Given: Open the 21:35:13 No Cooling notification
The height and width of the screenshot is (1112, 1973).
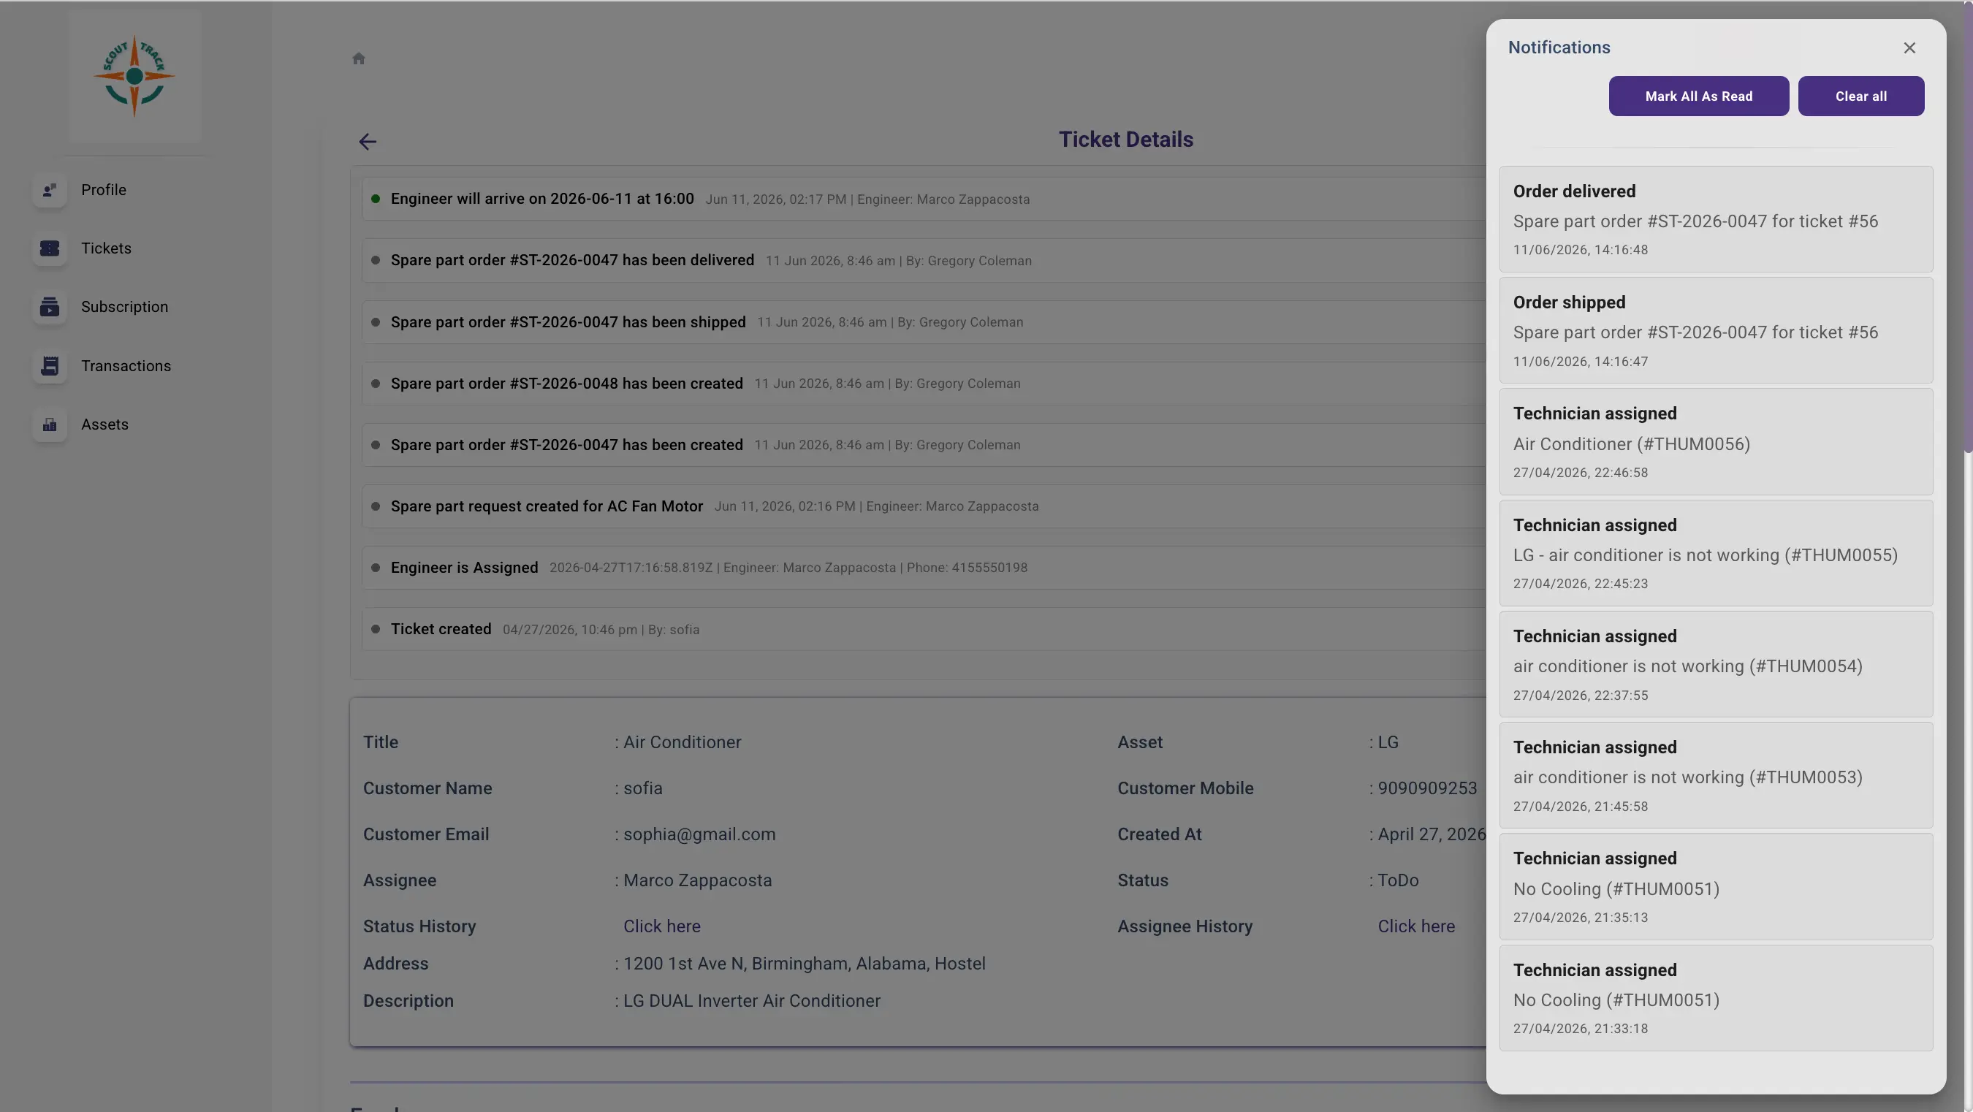Looking at the screenshot, I should pyautogui.click(x=1716, y=887).
